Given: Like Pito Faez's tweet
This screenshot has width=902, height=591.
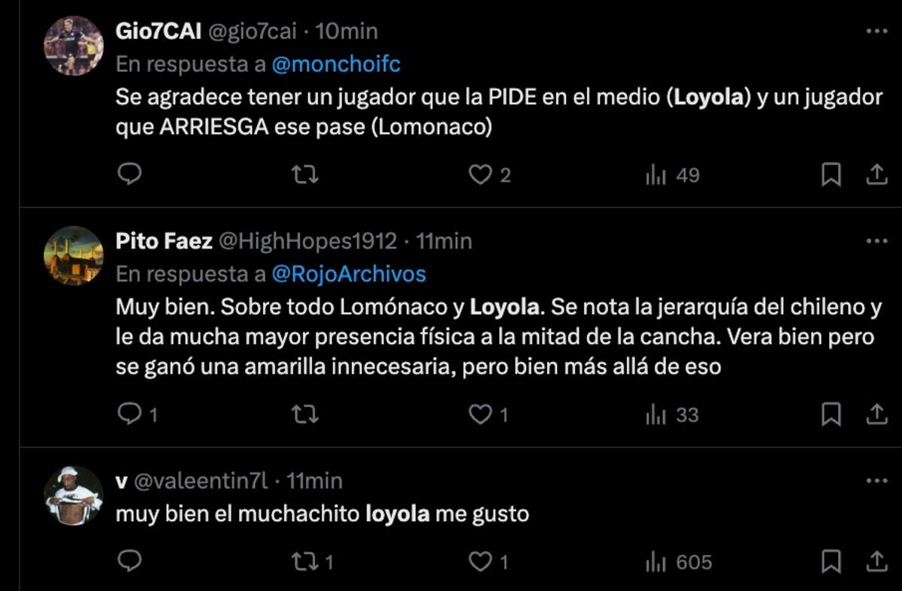Looking at the screenshot, I should click(x=480, y=415).
